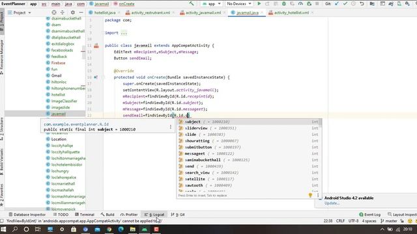
Task: Open the Event Log panel
Action: coord(369,214)
